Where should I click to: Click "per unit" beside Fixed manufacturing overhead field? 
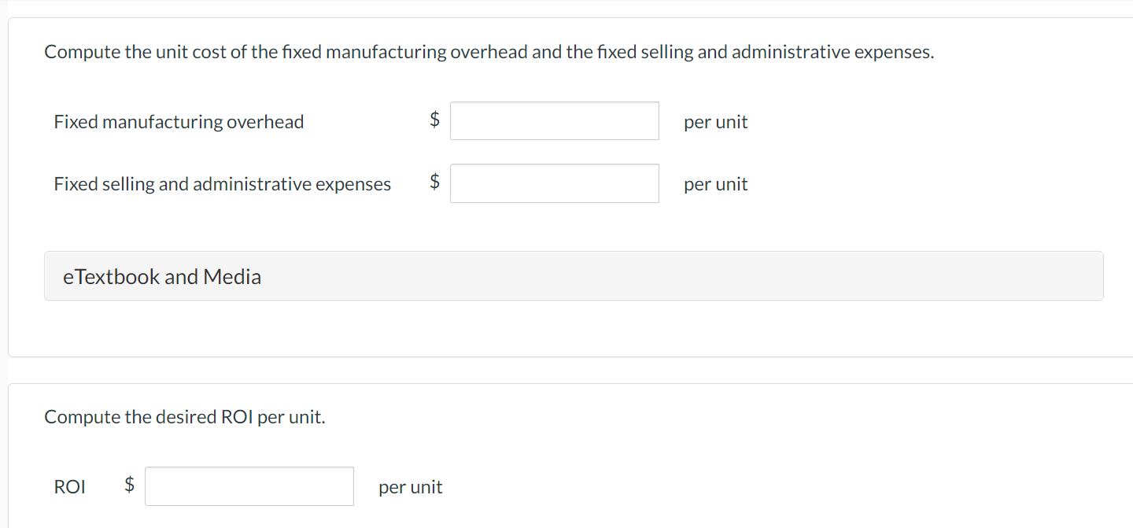click(x=715, y=122)
